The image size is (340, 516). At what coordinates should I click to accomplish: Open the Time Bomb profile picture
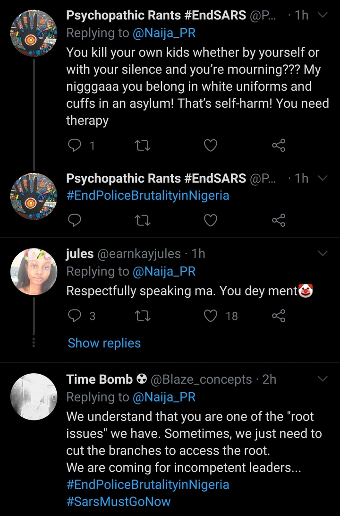coord(34,397)
